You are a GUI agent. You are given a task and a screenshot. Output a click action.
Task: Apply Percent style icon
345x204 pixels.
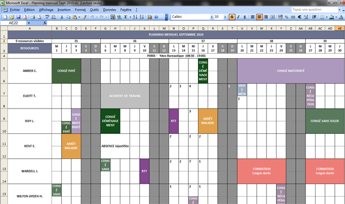click(287, 17)
